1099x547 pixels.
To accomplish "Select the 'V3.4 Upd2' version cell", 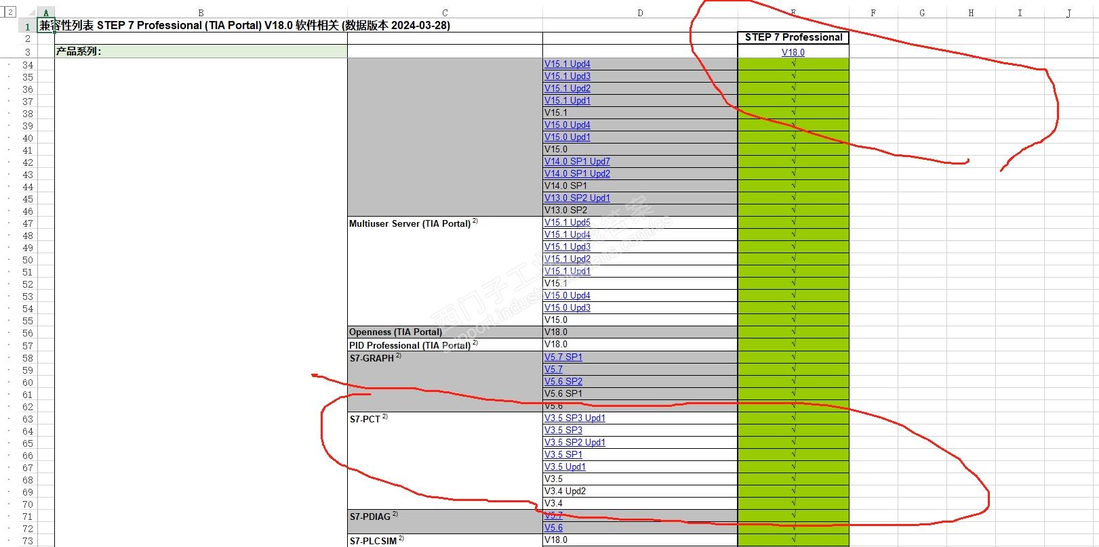I will [x=640, y=491].
